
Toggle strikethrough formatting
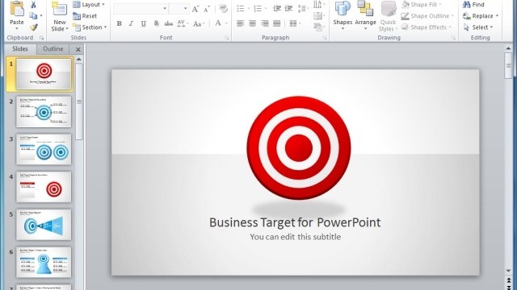click(169, 23)
